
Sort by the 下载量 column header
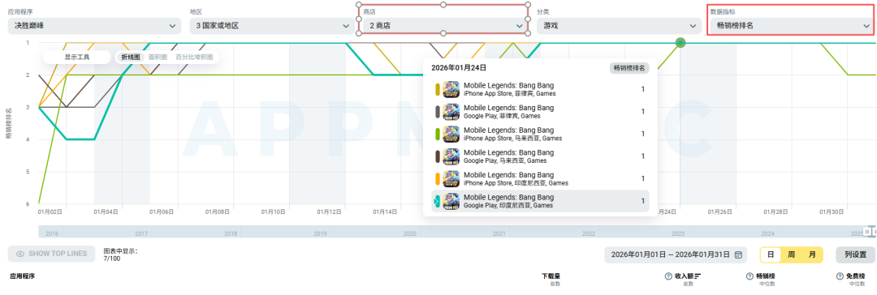point(551,276)
